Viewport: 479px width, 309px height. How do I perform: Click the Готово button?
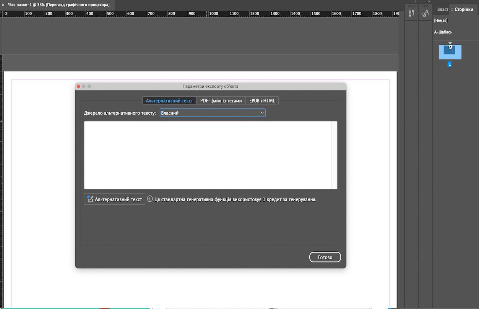(325, 257)
